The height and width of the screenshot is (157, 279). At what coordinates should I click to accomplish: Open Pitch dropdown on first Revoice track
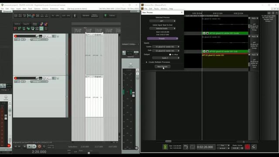click(x=255, y=18)
